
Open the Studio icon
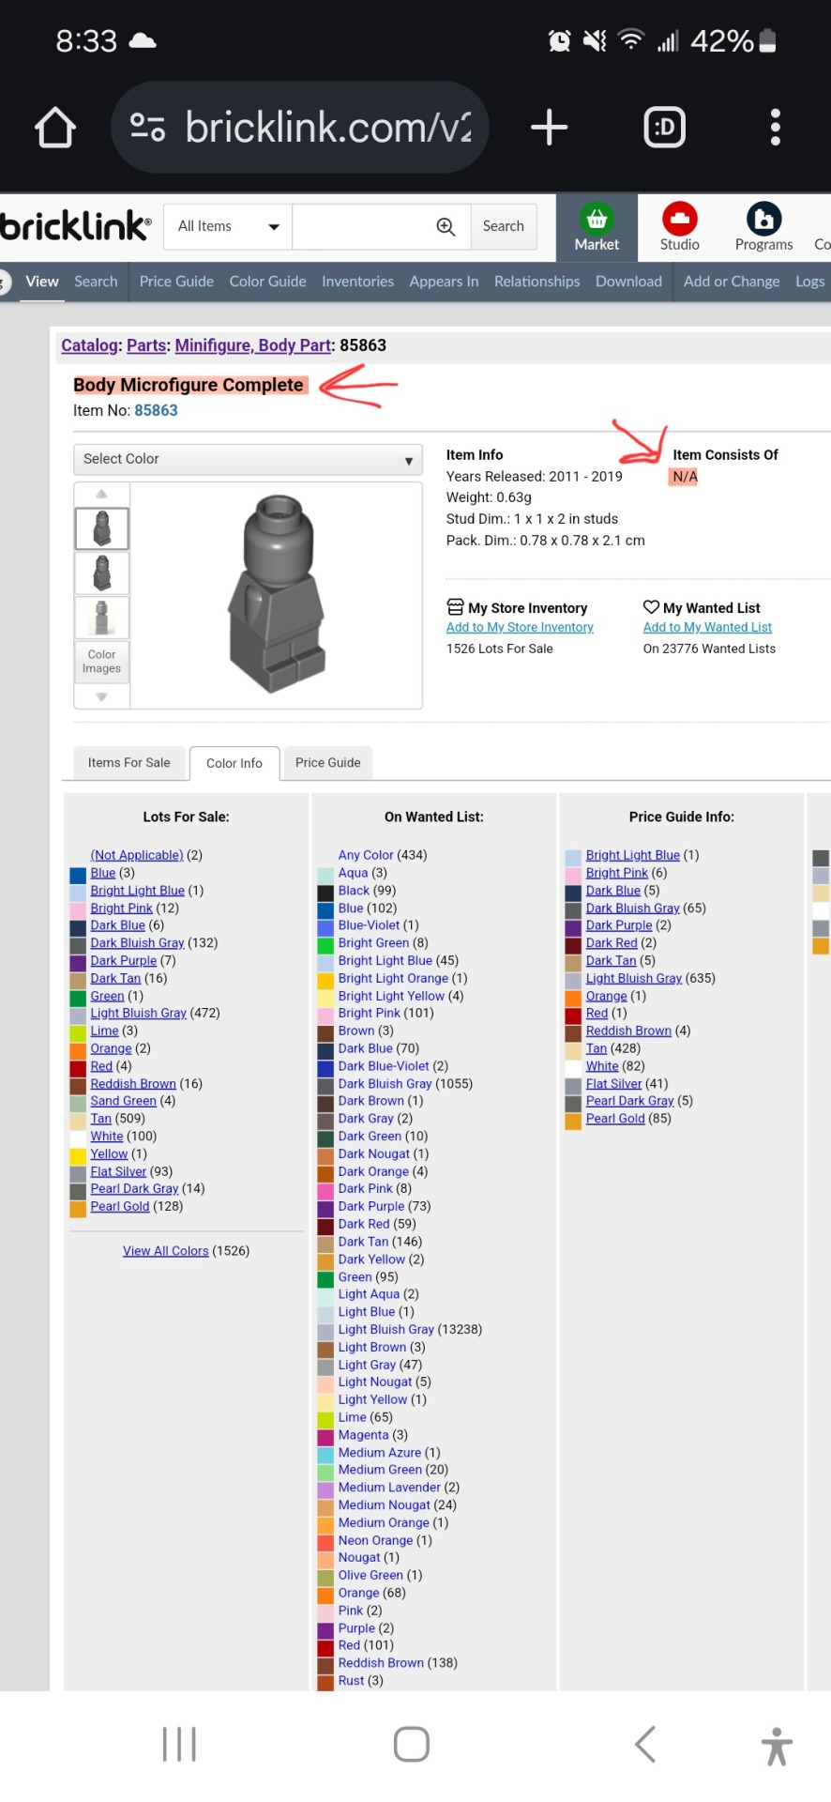pos(679,219)
